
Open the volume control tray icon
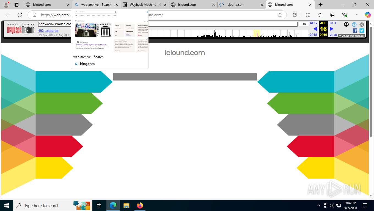[332, 206]
